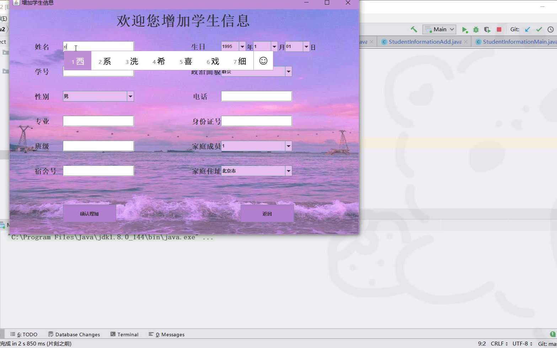Focus the 身份证号 ID number field

[x=257, y=121]
